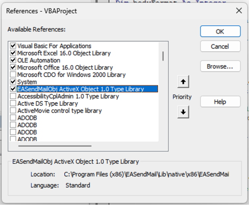Click the vertical scrollbar thumb in list

pos(163,56)
